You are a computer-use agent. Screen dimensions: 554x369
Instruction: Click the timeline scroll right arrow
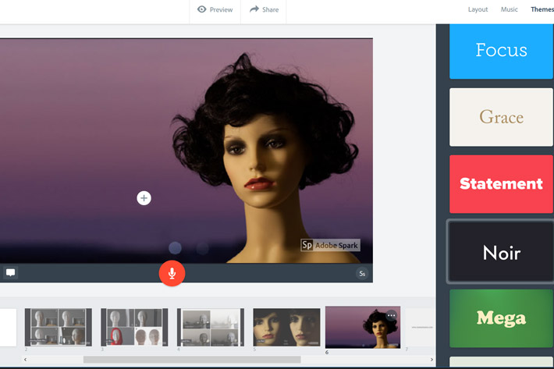pyautogui.click(x=431, y=360)
